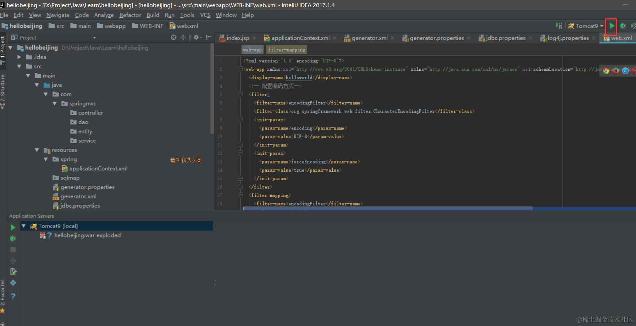Click the web-app breadcrumb above the editor

click(252, 50)
